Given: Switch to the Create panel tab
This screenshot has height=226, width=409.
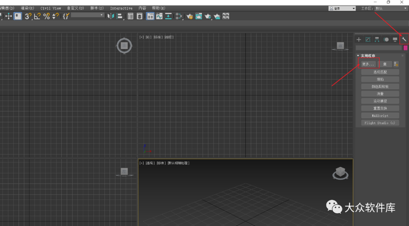Looking at the screenshot, I should tap(359, 39).
